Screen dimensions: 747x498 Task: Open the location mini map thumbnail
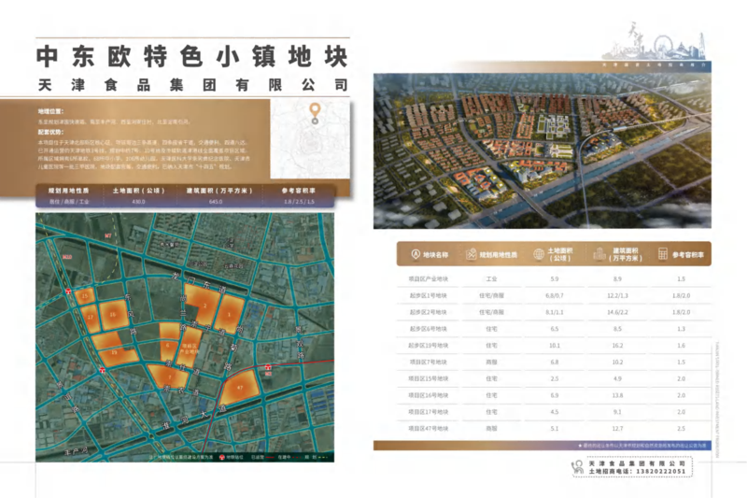(310, 138)
